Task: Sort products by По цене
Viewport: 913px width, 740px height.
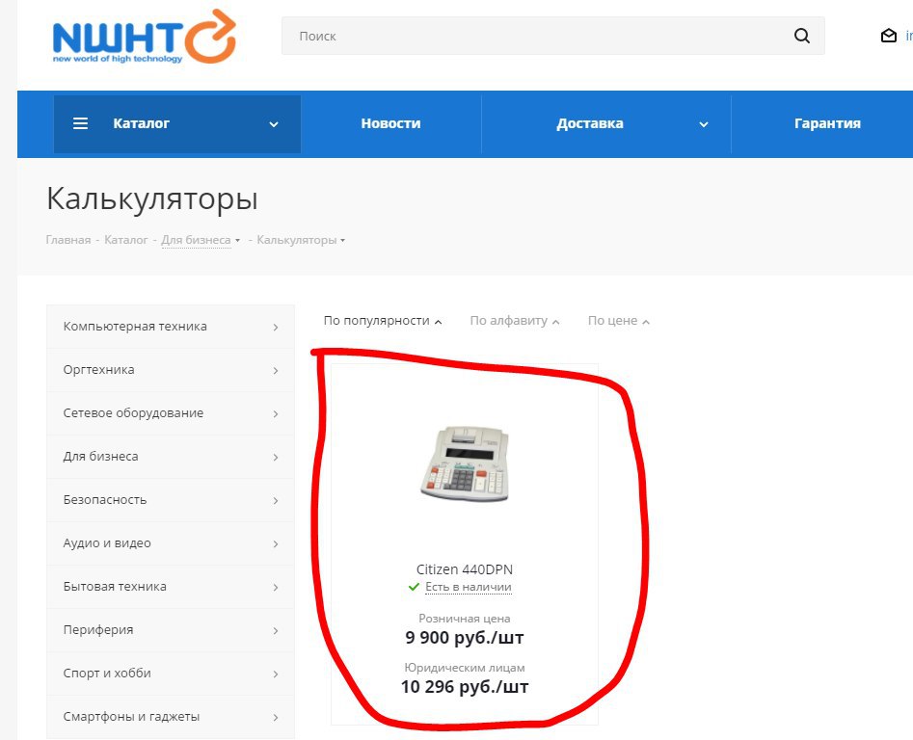Action: coord(618,321)
